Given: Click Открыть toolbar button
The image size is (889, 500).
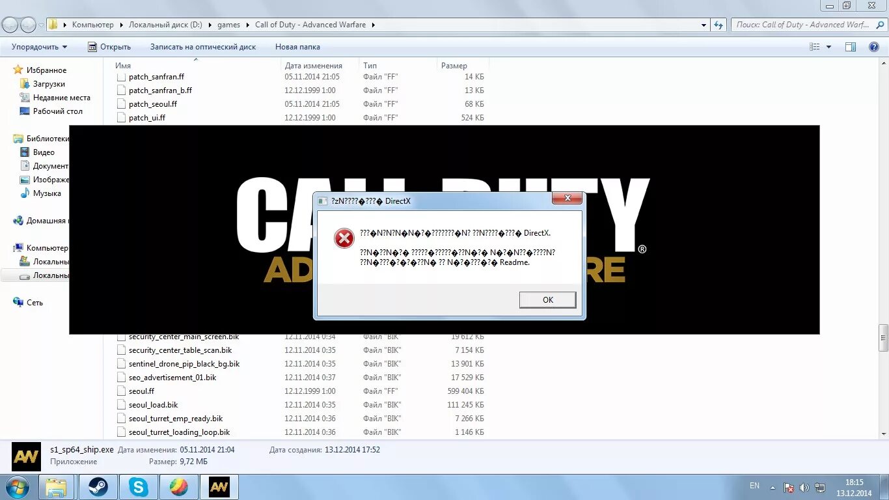Looking at the screenshot, I should point(109,47).
